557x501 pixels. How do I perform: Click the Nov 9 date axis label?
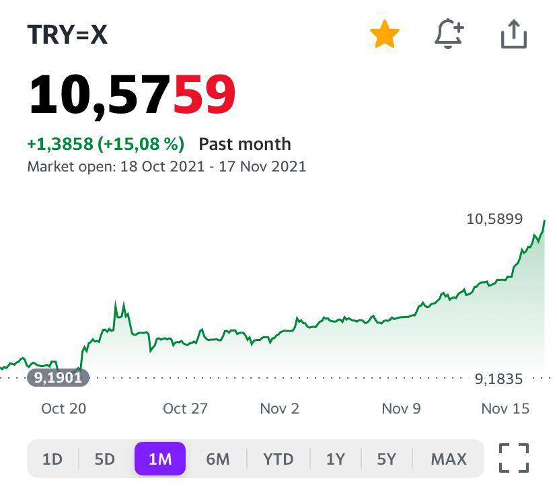click(401, 408)
